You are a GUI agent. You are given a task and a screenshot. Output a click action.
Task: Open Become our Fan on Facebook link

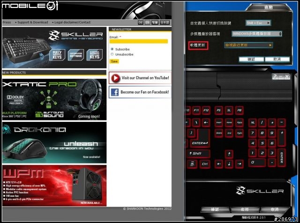click(x=140, y=92)
